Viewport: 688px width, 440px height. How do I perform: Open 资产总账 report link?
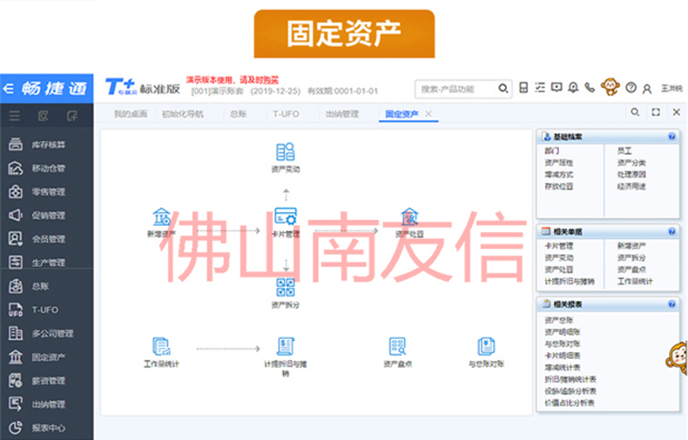pyautogui.click(x=559, y=320)
